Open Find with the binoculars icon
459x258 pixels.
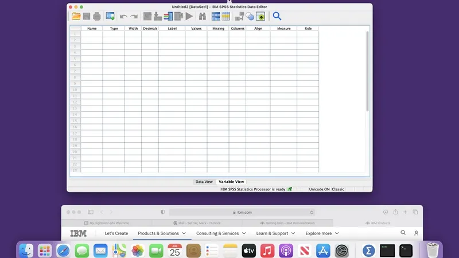click(x=203, y=17)
